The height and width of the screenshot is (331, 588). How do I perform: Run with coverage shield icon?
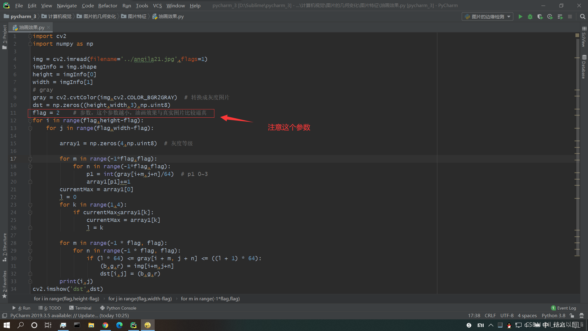coord(540,17)
